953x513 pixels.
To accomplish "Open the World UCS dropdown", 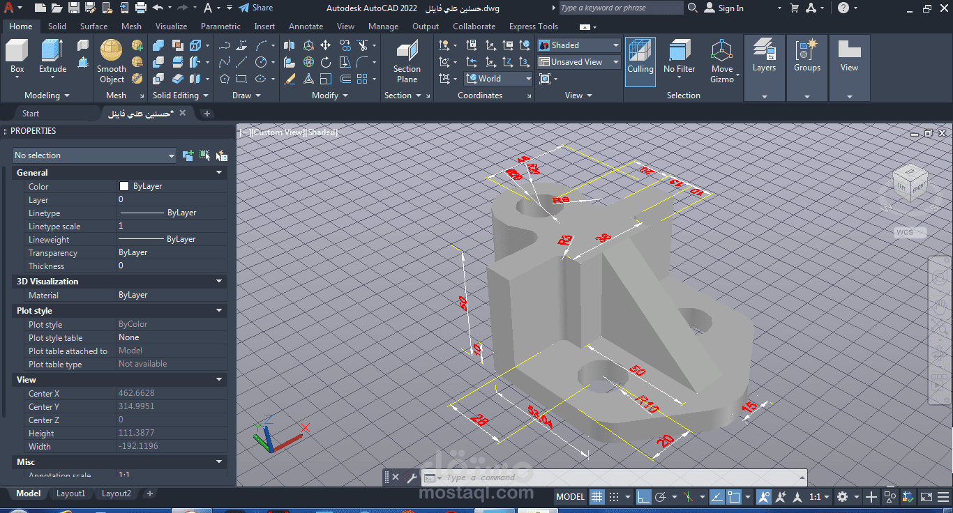I will [498, 79].
